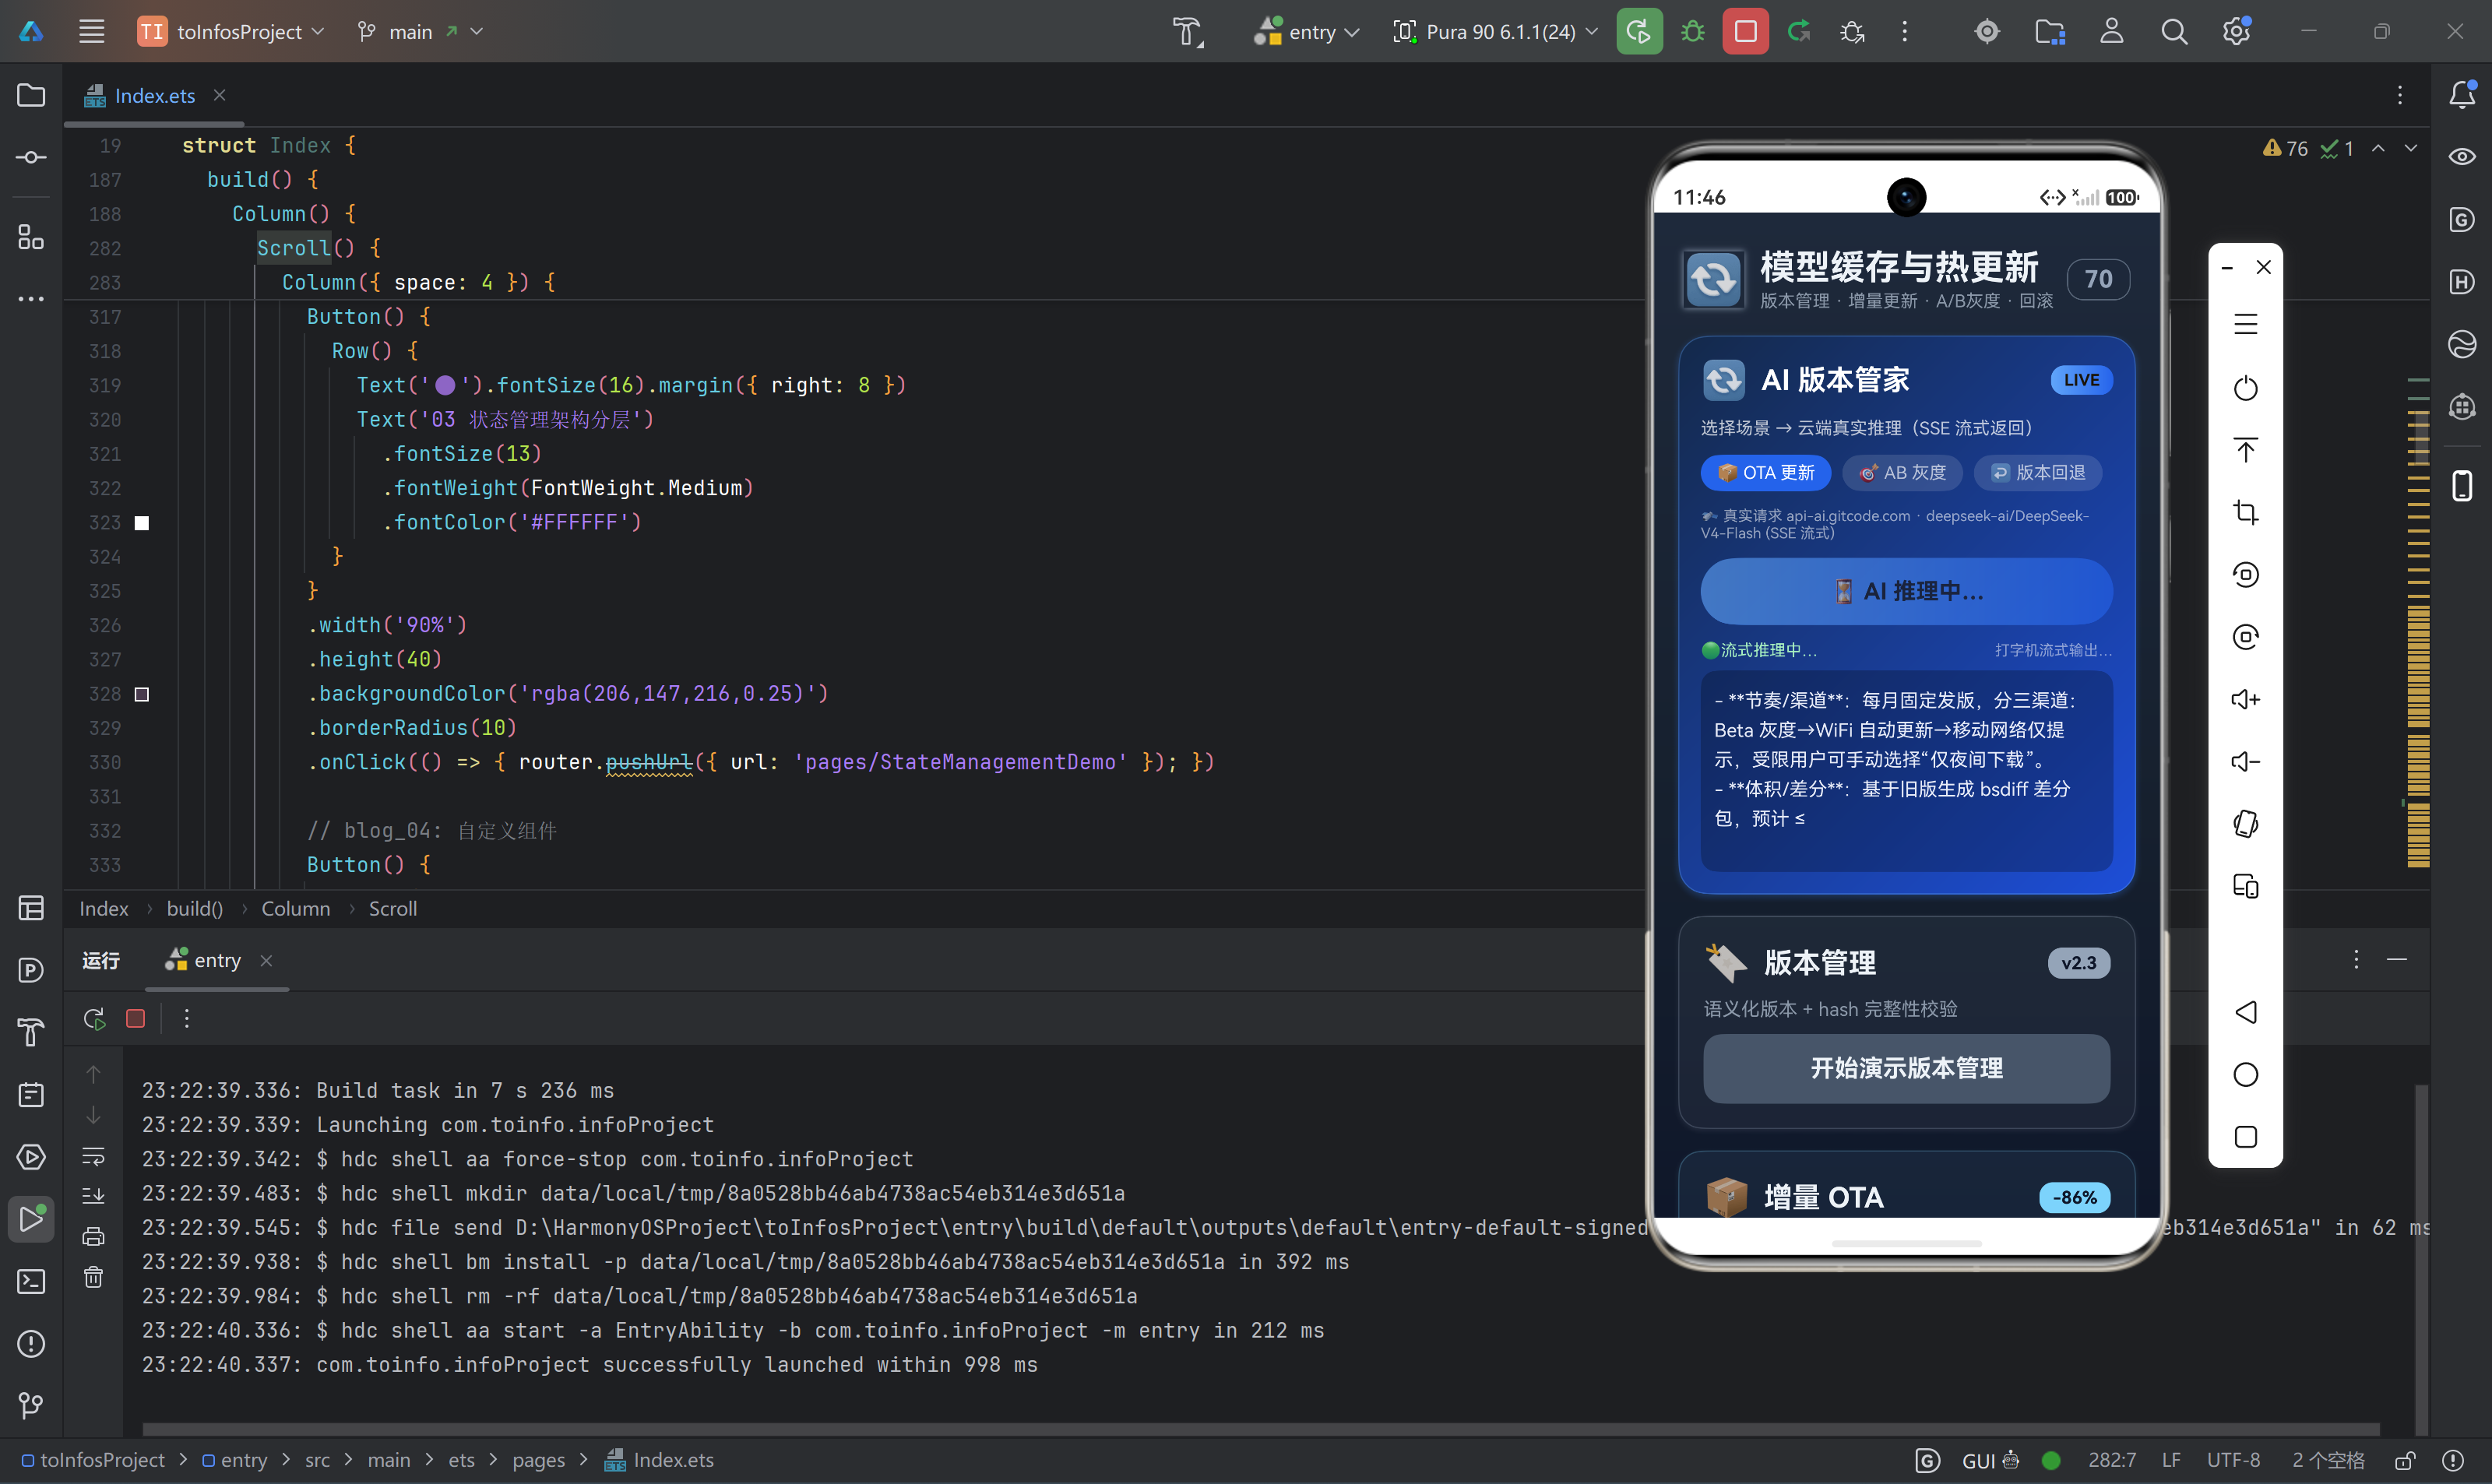Decrease emulator volume

point(2246,761)
